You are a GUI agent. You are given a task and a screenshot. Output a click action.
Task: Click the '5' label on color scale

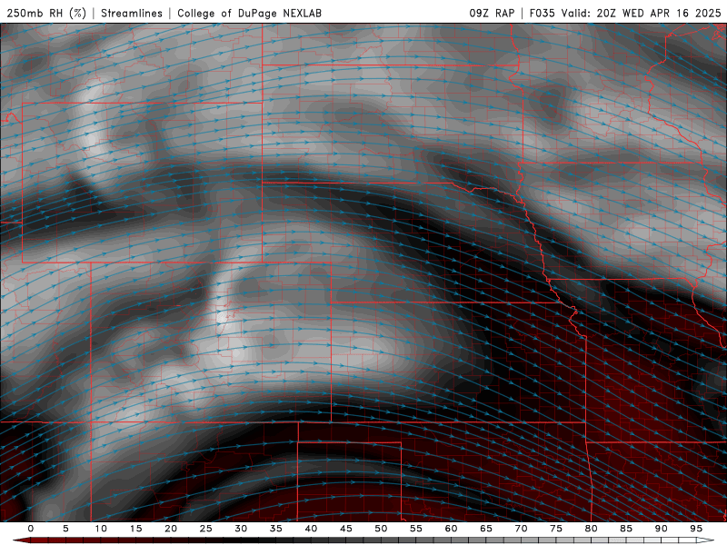coord(65,529)
